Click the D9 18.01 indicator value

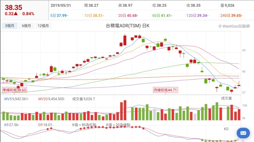[46, 125]
